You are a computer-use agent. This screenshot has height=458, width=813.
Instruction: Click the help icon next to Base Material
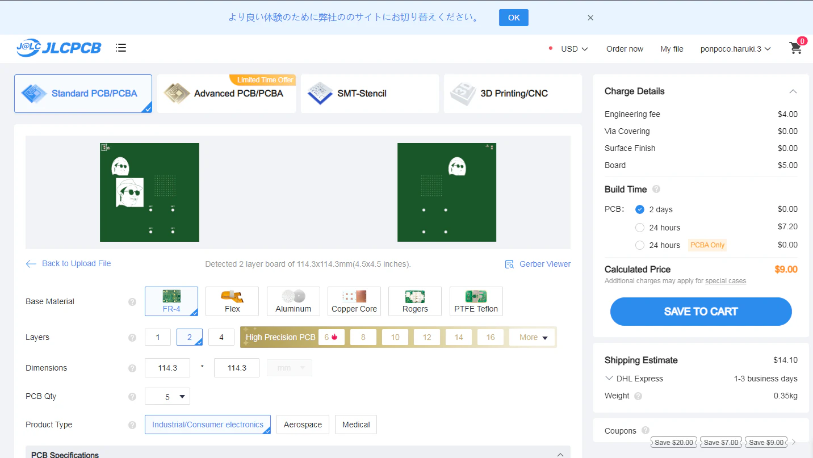(x=132, y=302)
